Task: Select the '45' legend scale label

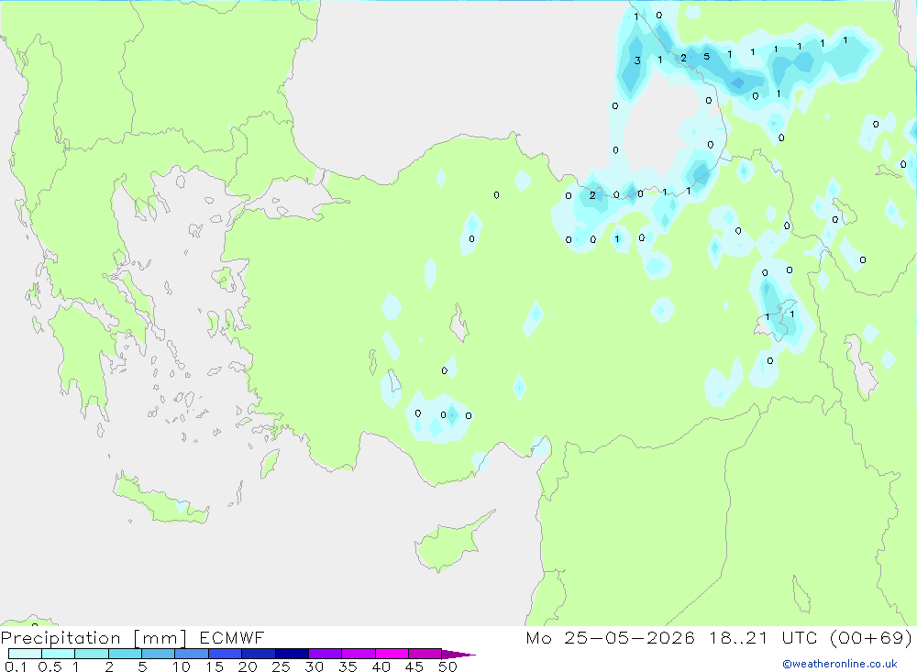Action: click(414, 666)
